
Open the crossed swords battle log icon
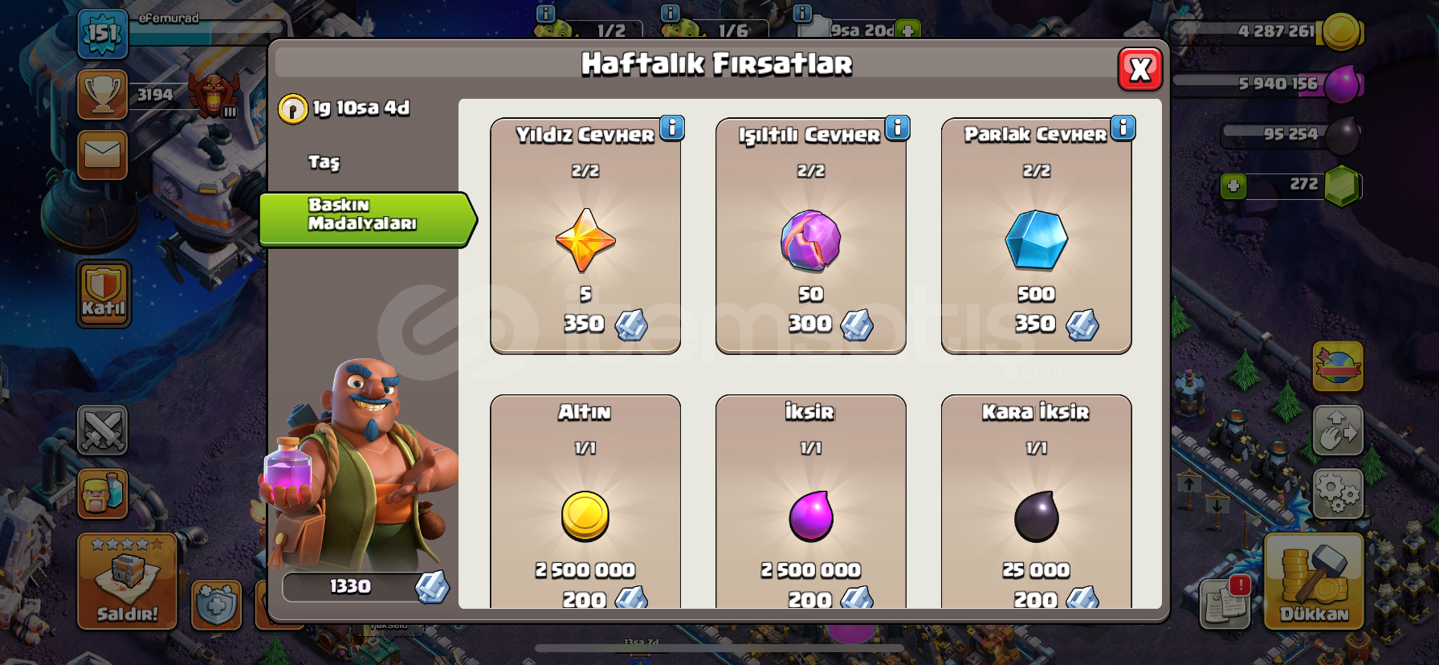(x=103, y=430)
